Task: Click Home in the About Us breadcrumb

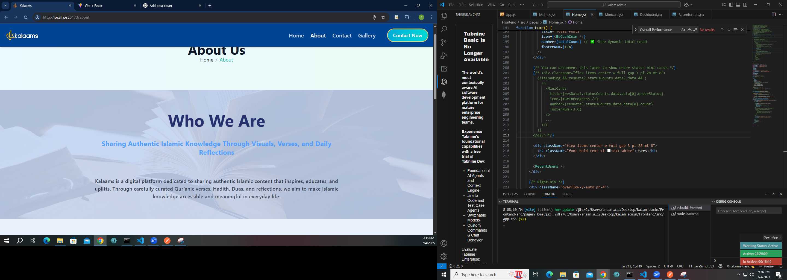Action: [207, 60]
